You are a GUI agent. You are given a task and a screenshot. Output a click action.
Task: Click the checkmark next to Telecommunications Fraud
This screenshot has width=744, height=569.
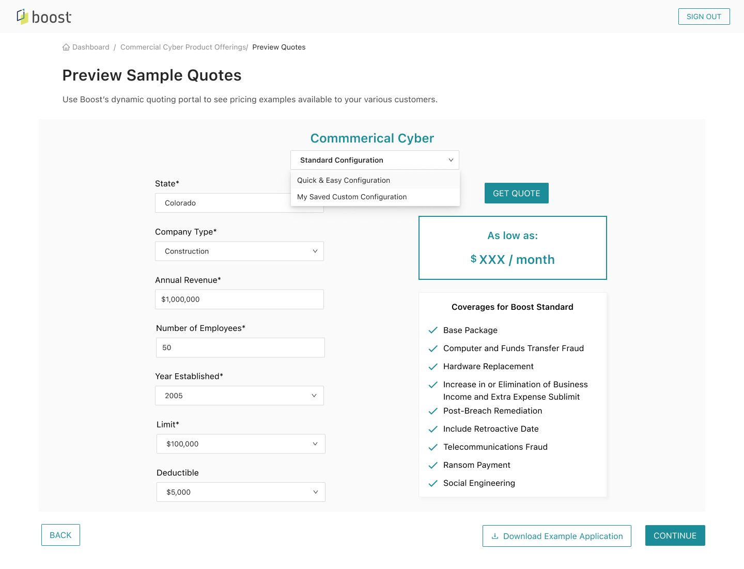pyautogui.click(x=433, y=447)
